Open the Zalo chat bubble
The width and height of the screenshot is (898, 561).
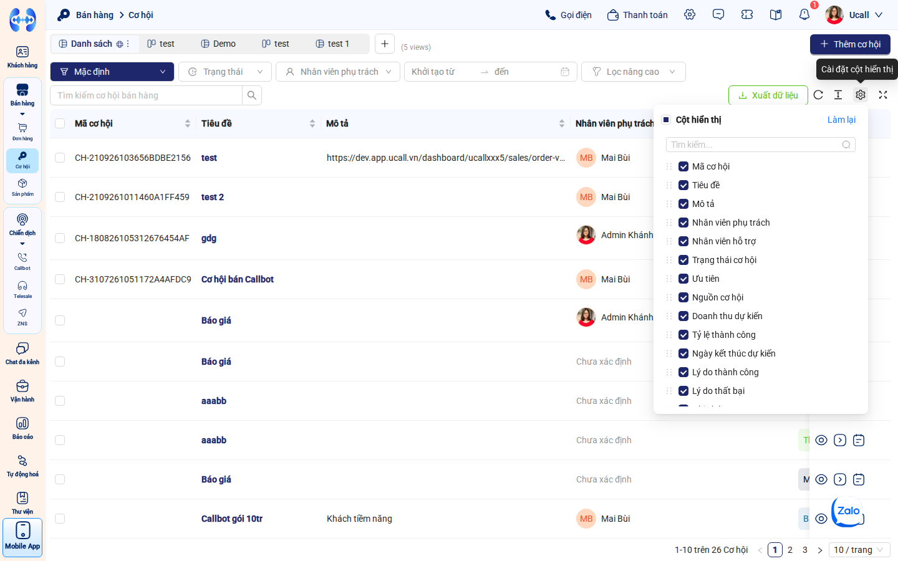coord(848,511)
